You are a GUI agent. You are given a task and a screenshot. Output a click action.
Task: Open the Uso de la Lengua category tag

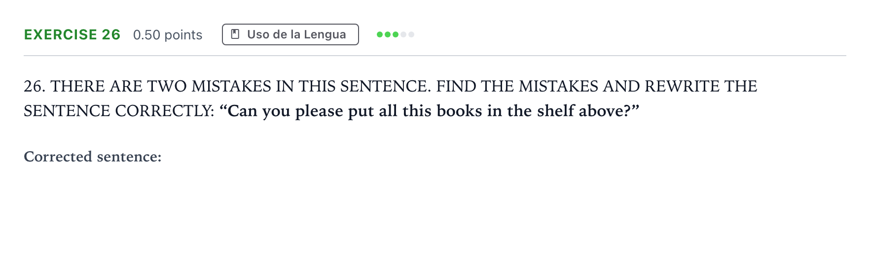click(290, 34)
